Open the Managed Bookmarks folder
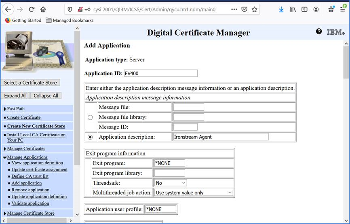350x224 pixels. point(70,20)
